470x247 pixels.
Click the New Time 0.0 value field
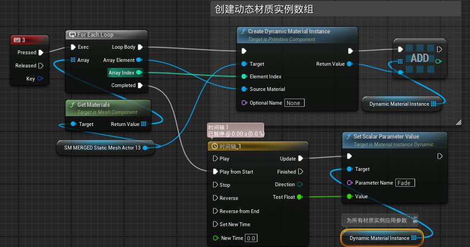[251, 238]
